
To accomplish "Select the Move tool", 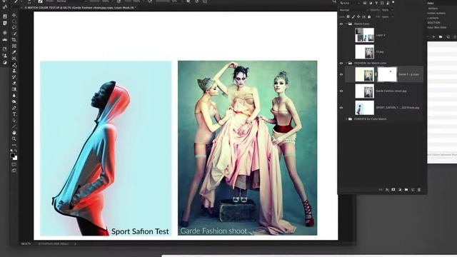I will point(14,15).
